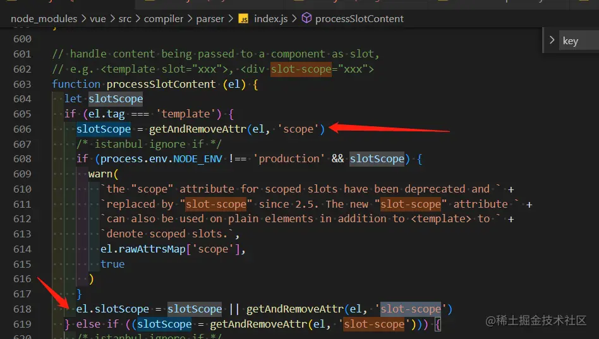599x339 pixels.
Task: Click highlighted slotScope on line 604
Action: click(x=116, y=99)
